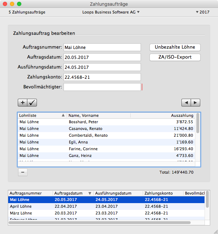Go to the previous payment order with the left arrow
The height and width of the screenshot is (234, 218).
click(186, 103)
